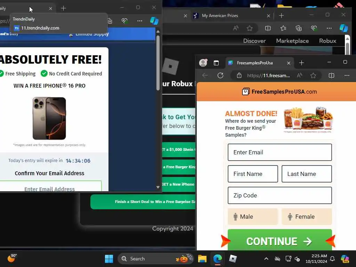Add My American Prizes page to favorites
The height and width of the screenshot is (267, 356).
[x=250, y=28]
